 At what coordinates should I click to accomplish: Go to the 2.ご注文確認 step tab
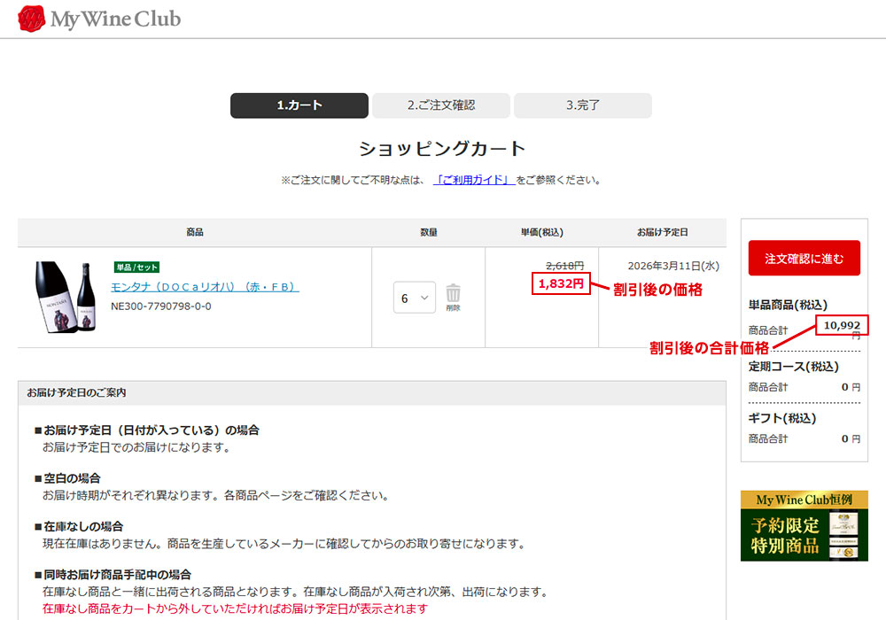click(x=441, y=105)
